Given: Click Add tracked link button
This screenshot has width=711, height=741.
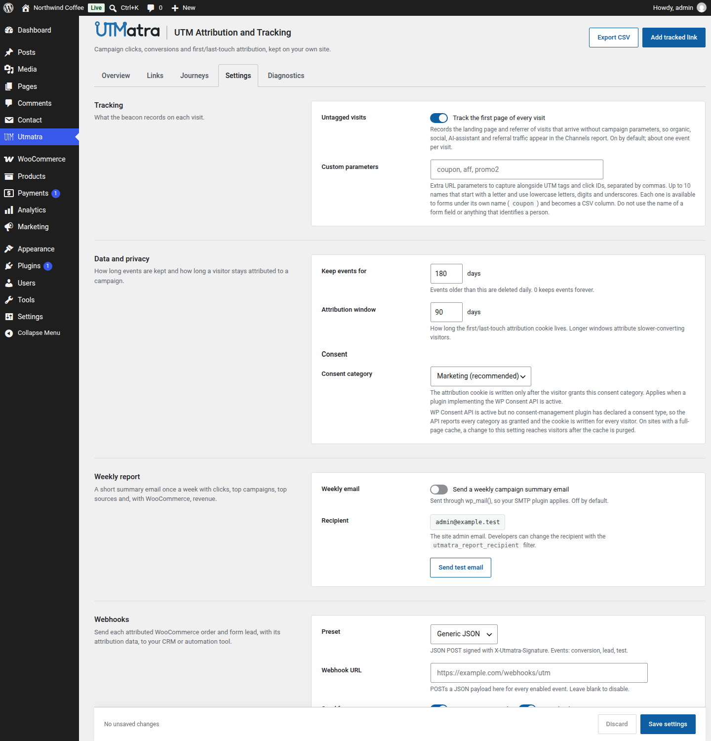Looking at the screenshot, I should 674,38.
